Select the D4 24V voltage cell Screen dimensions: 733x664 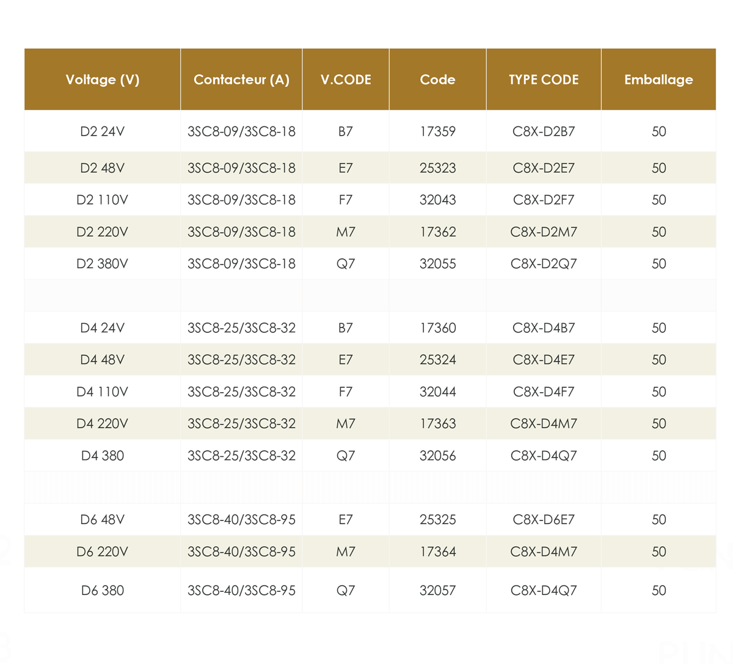[103, 328]
